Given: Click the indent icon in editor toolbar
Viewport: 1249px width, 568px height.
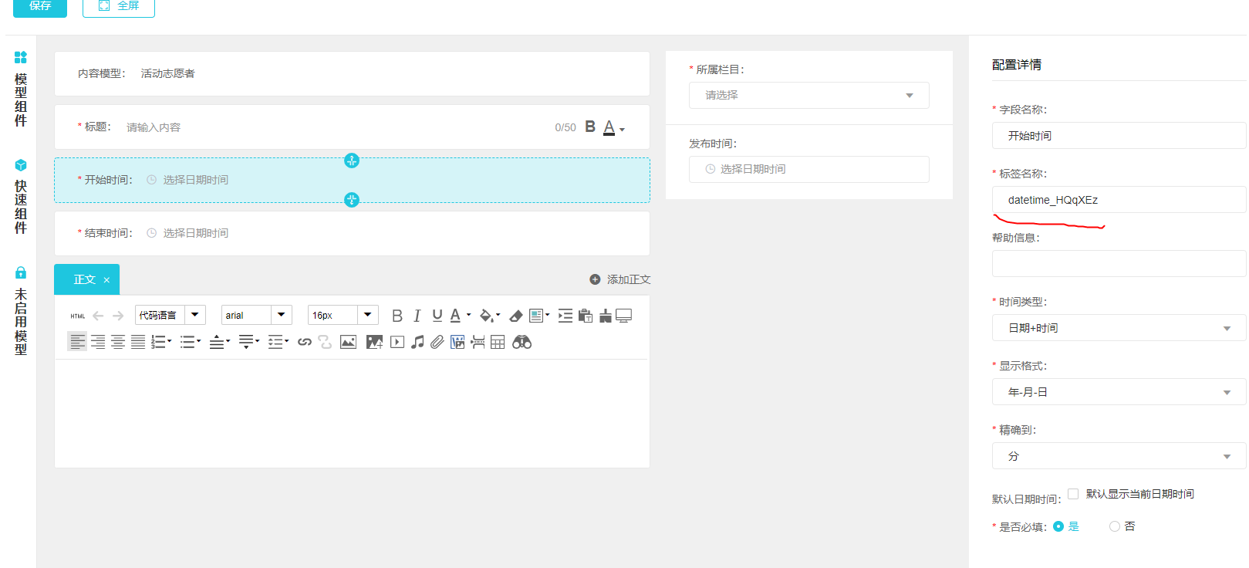Looking at the screenshot, I should [x=565, y=316].
